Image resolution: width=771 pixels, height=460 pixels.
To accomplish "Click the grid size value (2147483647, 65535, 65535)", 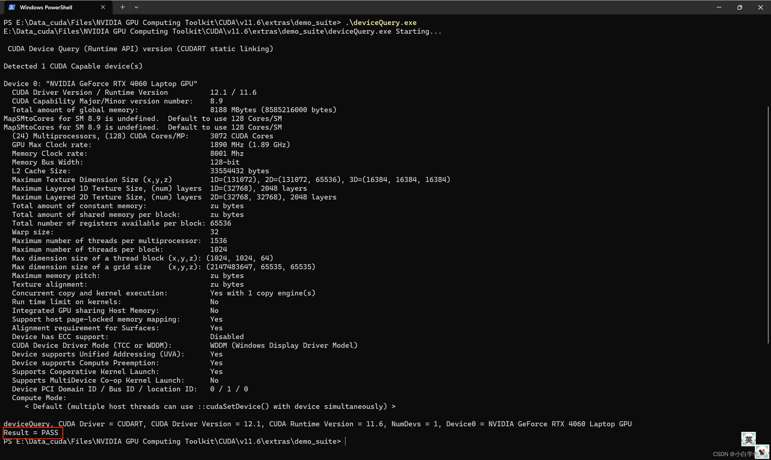I will pyautogui.click(x=261, y=267).
